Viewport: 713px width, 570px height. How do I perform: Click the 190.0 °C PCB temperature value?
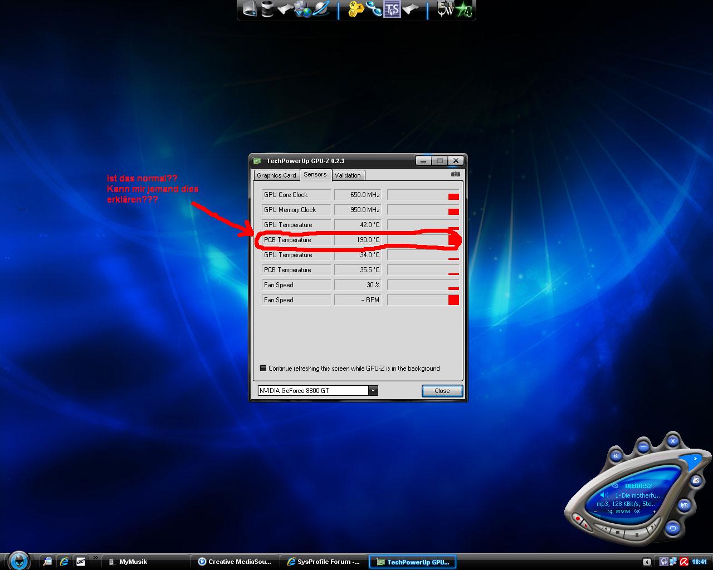[368, 240]
